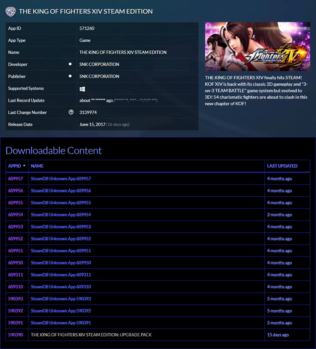Screen dimensions: 316x349
Task: Open SteamDB Unknown App 590392 link
Action: click(x=61, y=311)
